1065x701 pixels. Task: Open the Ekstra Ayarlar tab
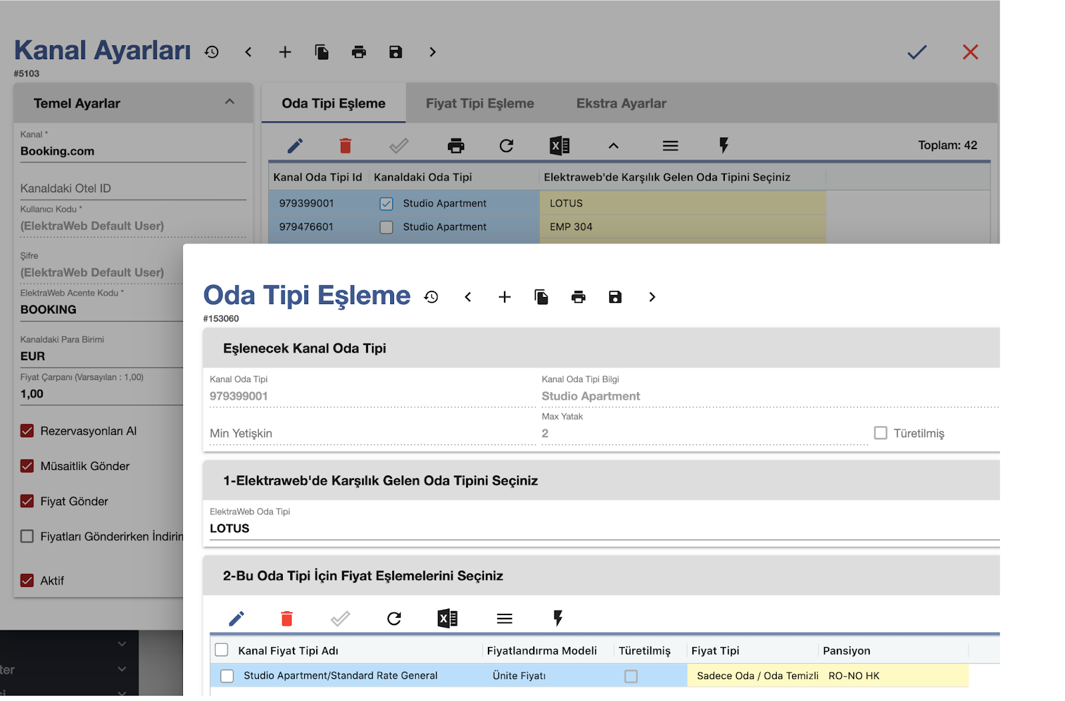click(x=620, y=103)
